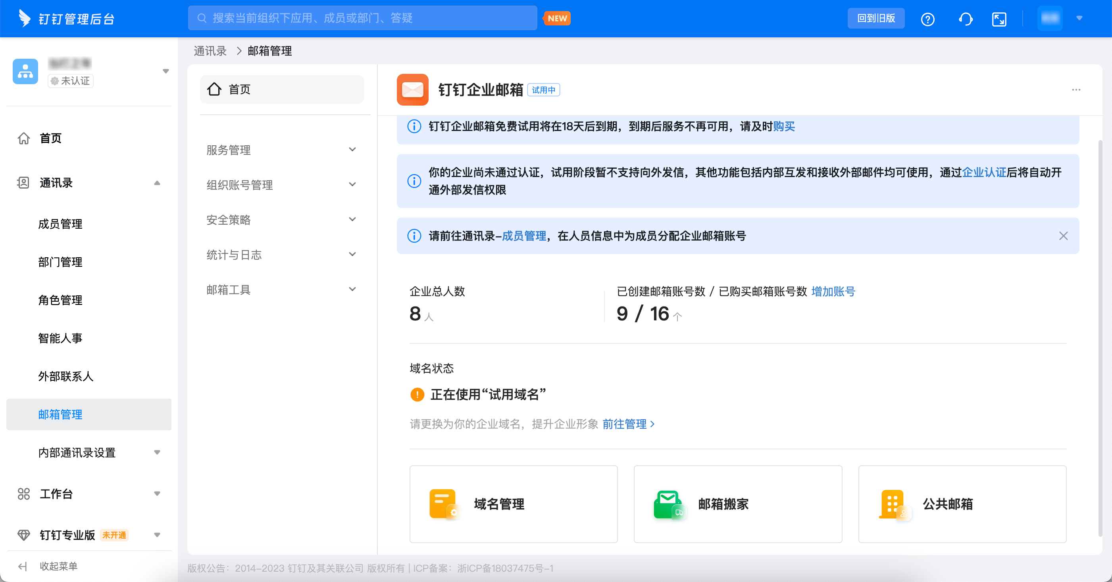Click 前往管理 domain link
Image resolution: width=1112 pixels, height=582 pixels.
pyautogui.click(x=629, y=424)
